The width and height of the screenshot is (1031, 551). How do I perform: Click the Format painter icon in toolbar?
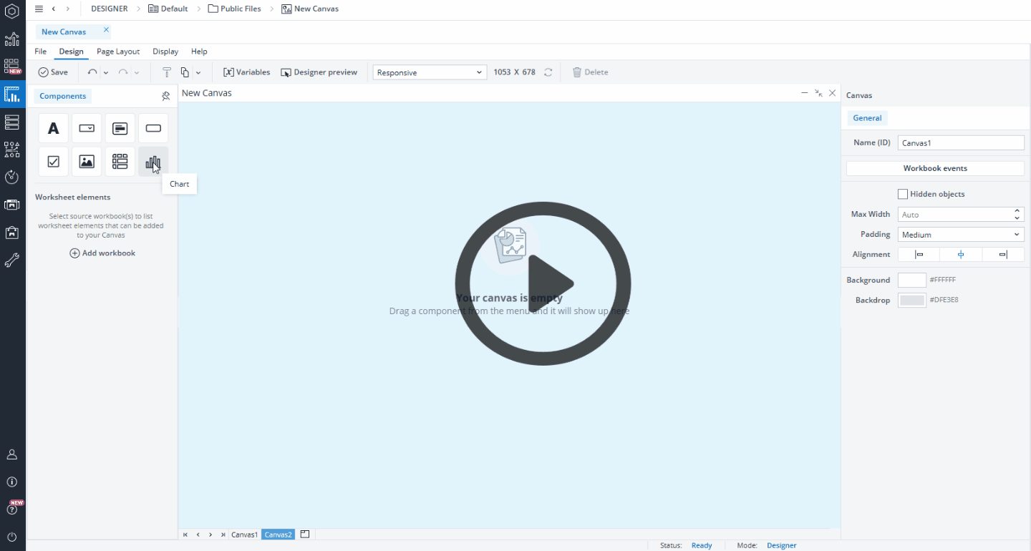coord(167,72)
